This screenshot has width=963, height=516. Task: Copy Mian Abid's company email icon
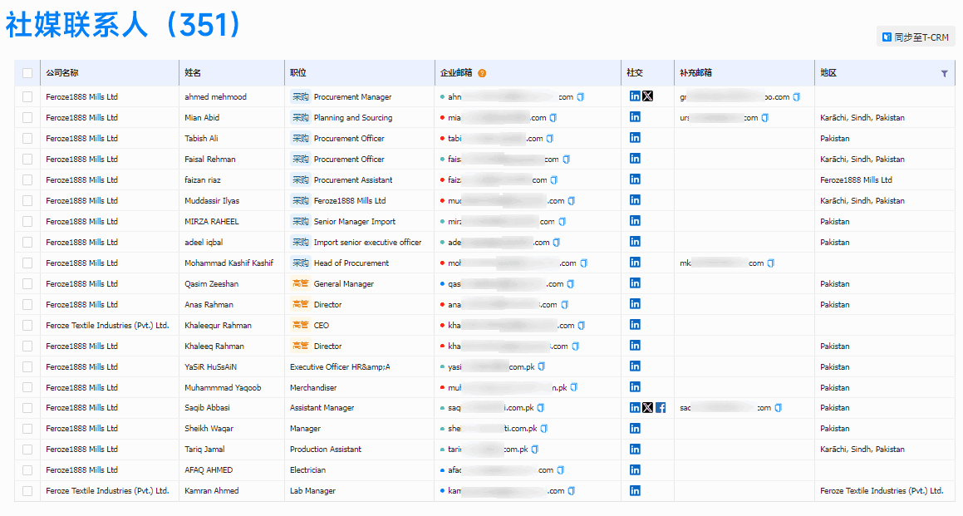point(553,118)
